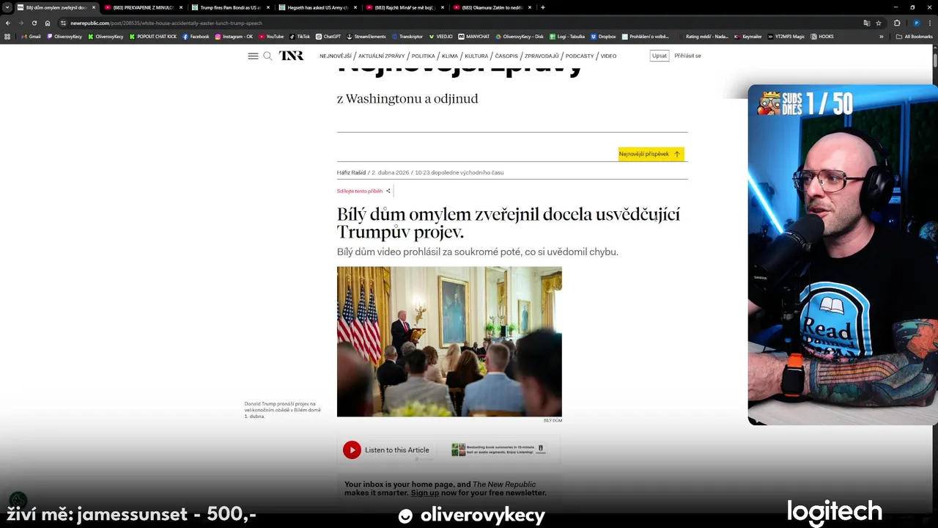Open the KULTURA section
The height and width of the screenshot is (528, 938).
(476, 56)
